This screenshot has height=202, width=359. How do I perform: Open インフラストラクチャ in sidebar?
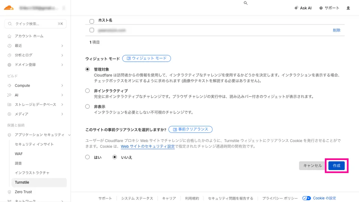pyautogui.click(x=32, y=173)
